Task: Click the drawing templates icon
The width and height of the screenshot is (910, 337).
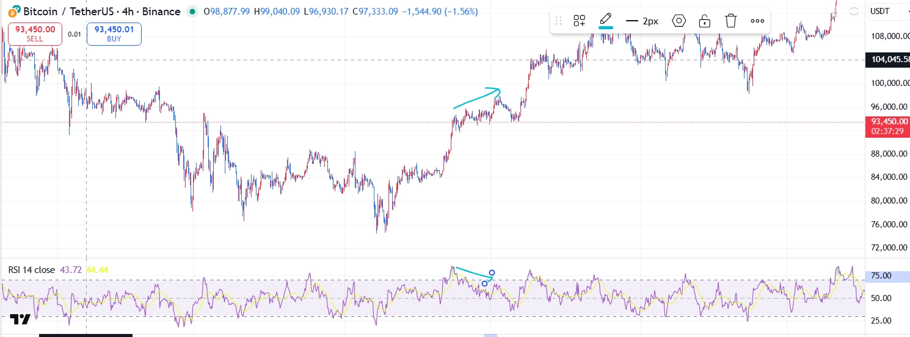Action: click(580, 21)
